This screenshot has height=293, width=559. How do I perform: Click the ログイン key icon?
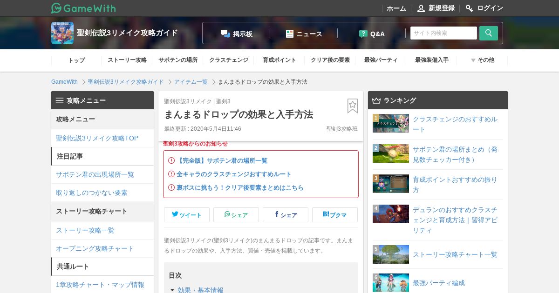[470, 8]
